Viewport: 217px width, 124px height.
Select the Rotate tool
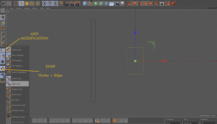(32, 3)
